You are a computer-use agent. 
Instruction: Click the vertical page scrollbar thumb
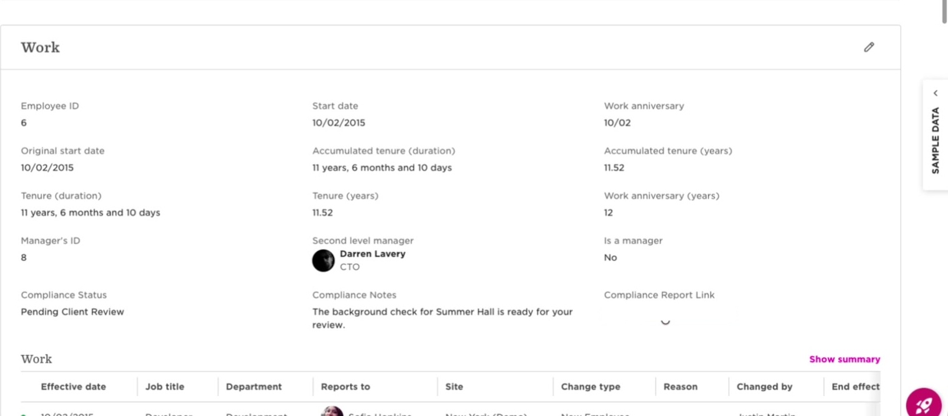945,12
